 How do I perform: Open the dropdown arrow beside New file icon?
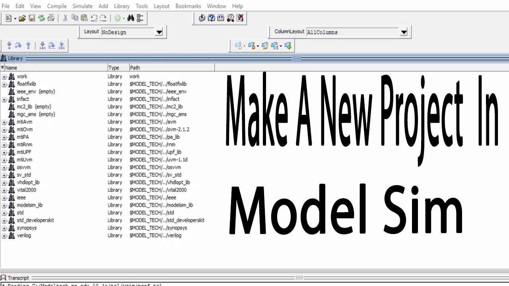pyautogui.click(x=15, y=19)
